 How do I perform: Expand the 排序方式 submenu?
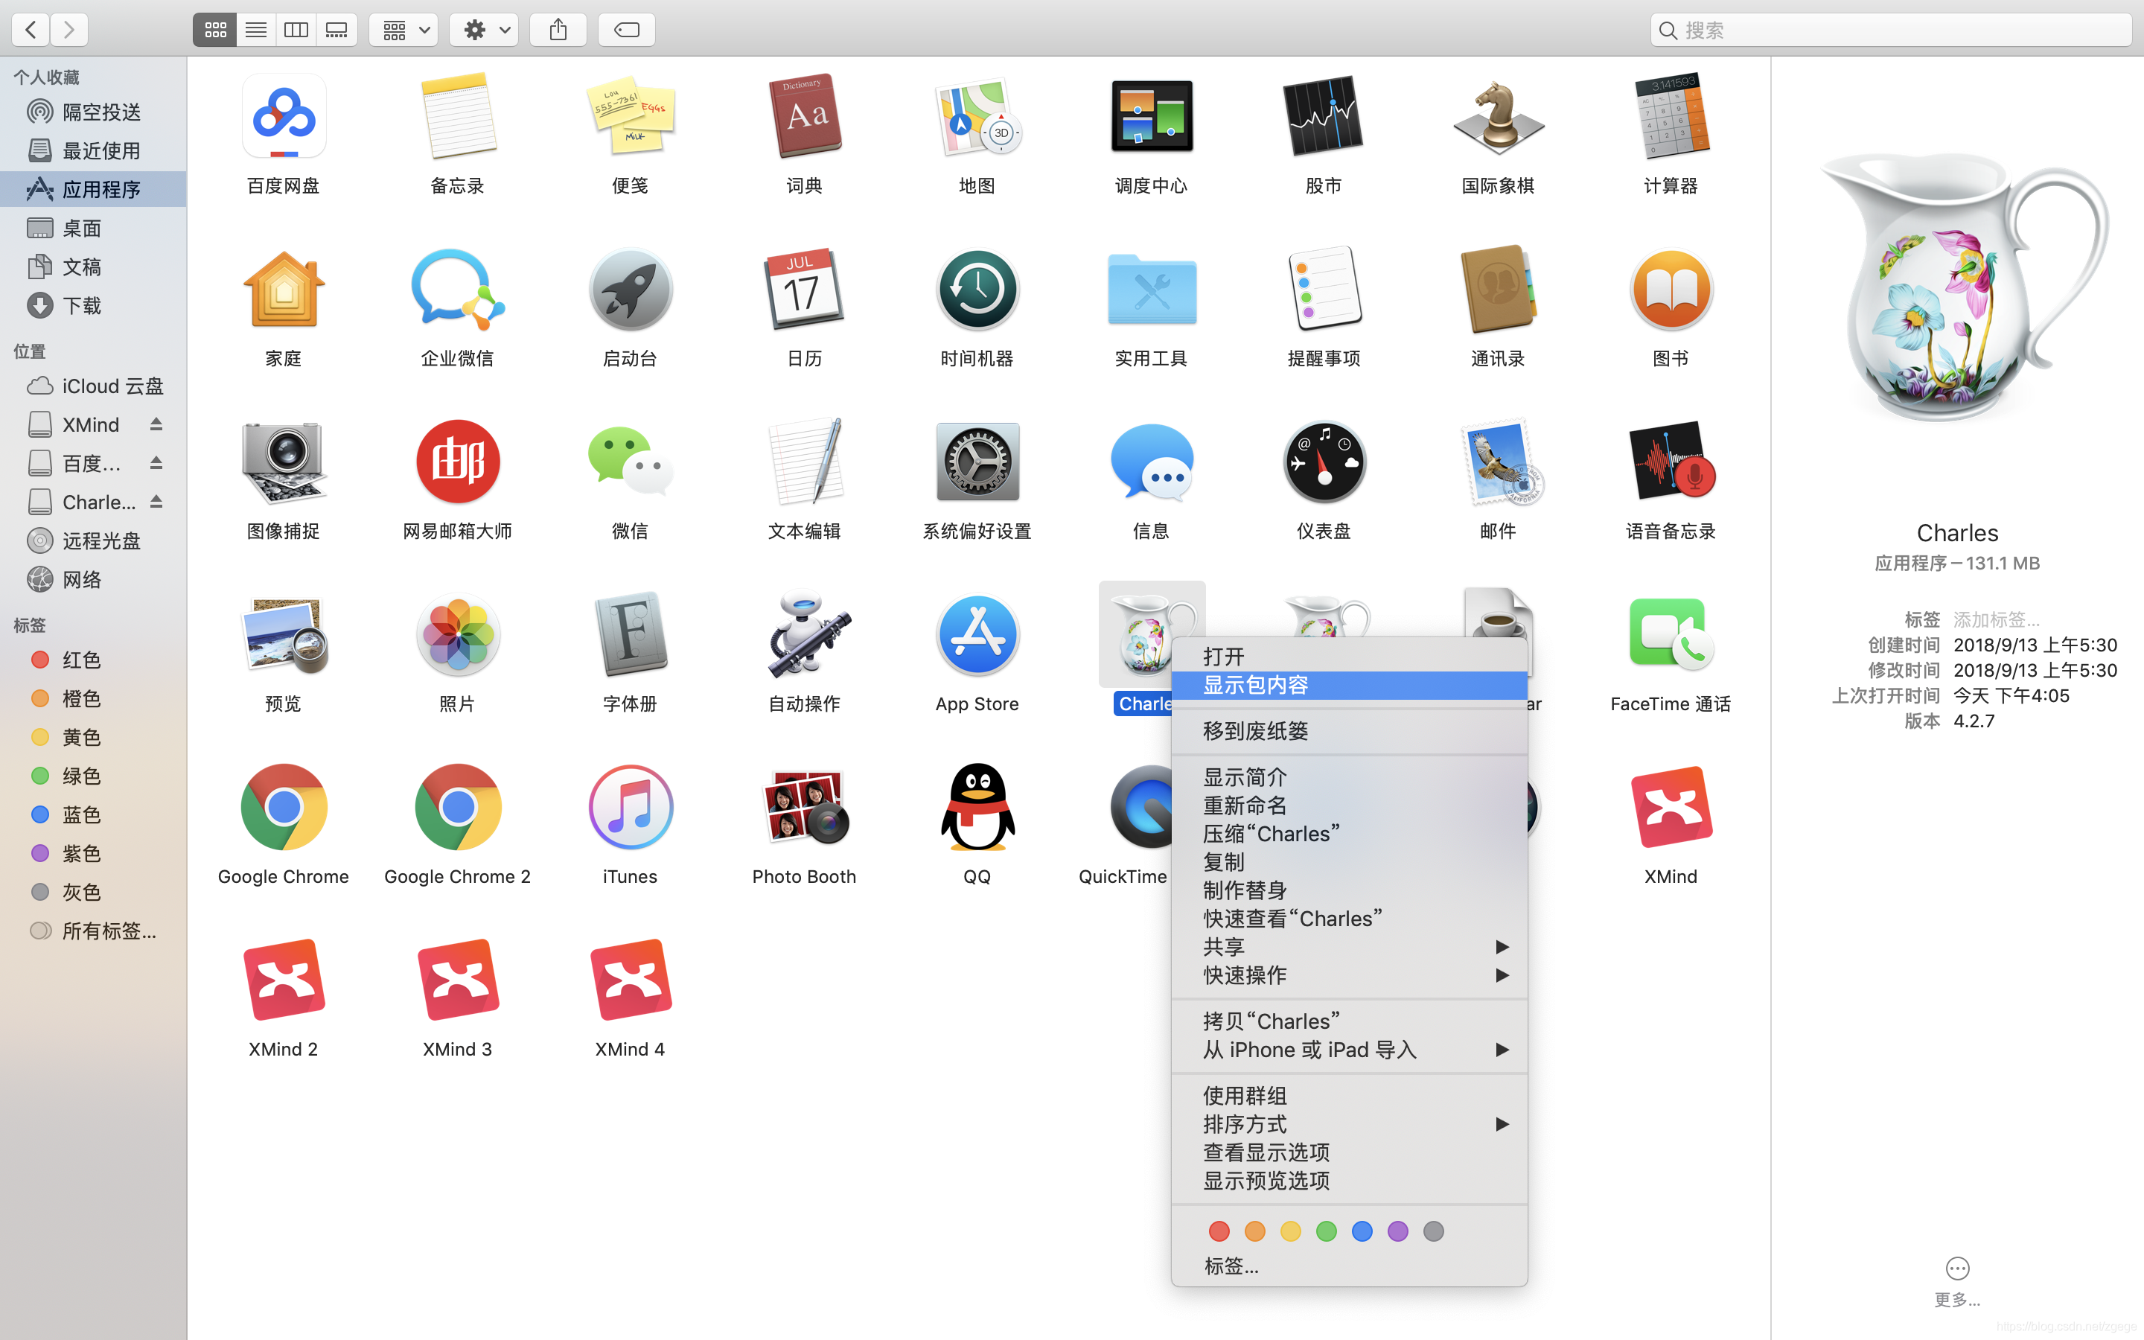1349,1124
